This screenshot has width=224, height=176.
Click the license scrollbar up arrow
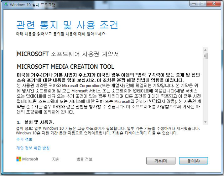[205, 50]
